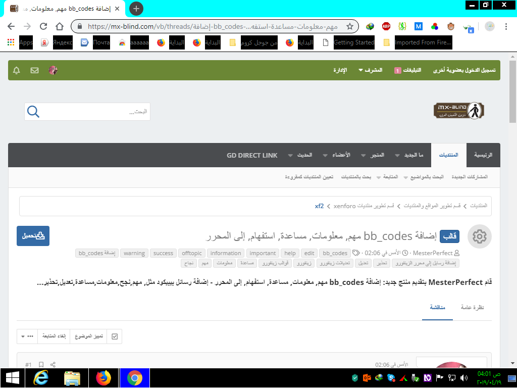Viewport: 517px width, 388px height.
Task: Open the inbox envelope icon
Action: 34,70
